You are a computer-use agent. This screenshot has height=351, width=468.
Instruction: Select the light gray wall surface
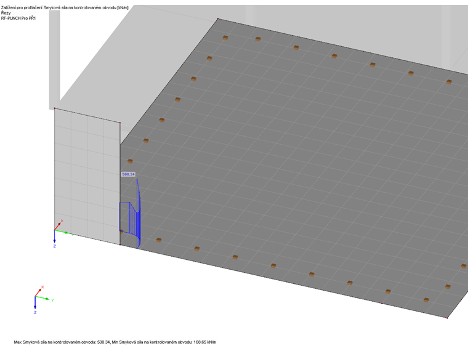pyautogui.click(x=87, y=177)
